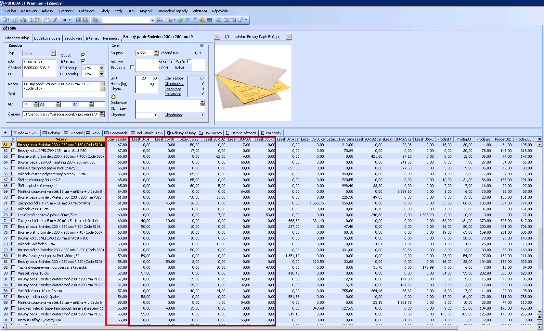Show previous image with the < button
Screen dimensions: 544x331
[217, 37]
